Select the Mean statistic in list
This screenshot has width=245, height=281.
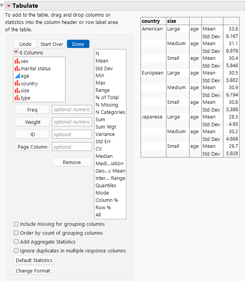[102, 61]
